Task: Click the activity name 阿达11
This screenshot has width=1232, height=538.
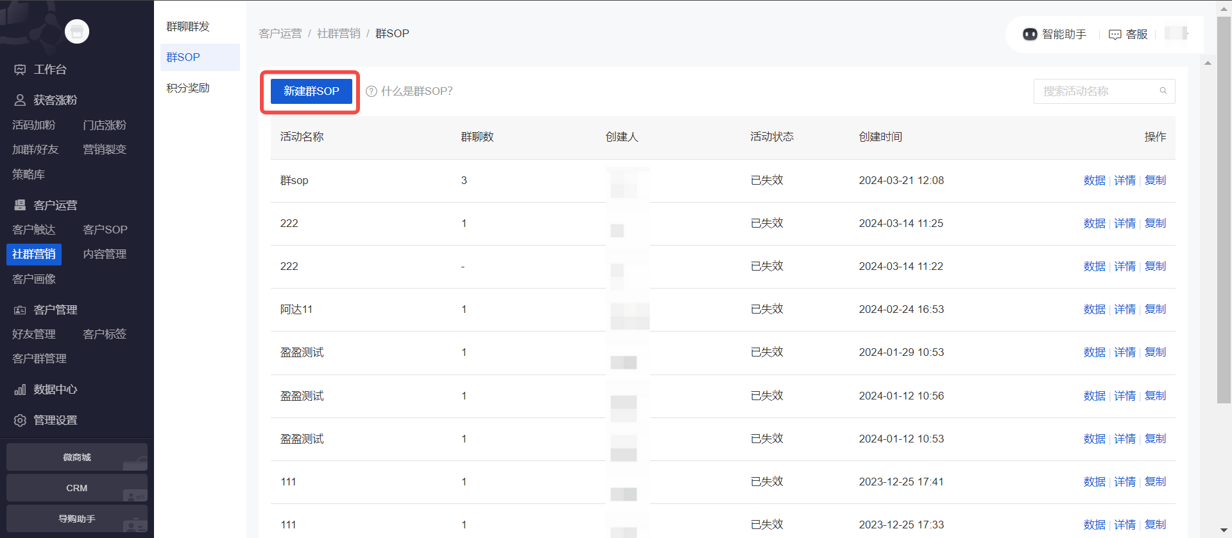Action: [296, 309]
